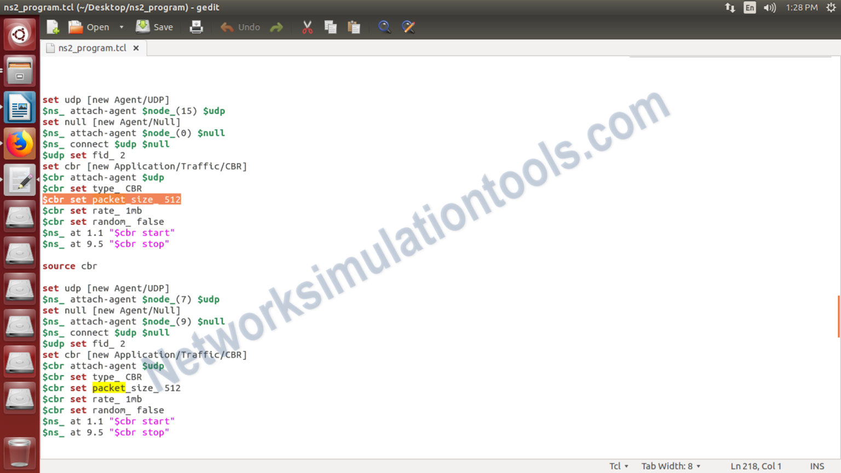Switch the En keyboard input indicator
Image resolution: width=841 pixels, height=473 pixels.
tap(750, 8)
